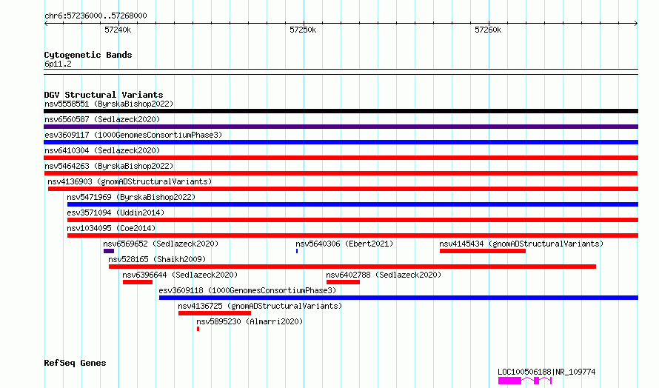Select the black nsv5558551 variant bar
Viewport: 659px width, 388px height.
tap(341, 111)
